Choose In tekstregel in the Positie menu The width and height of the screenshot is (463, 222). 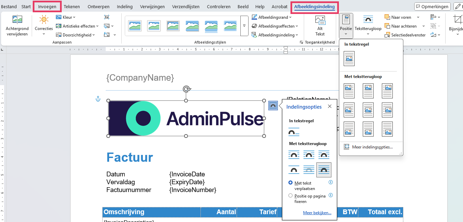click(x=349, y=58)
